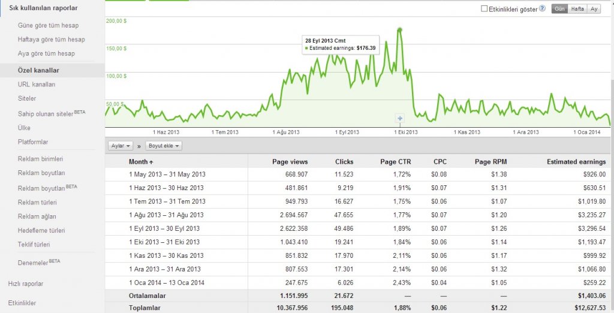Switch chart granularity to Ay
Image resolution: width=614 pixels, height=313 pixels.
coord(594,8)
